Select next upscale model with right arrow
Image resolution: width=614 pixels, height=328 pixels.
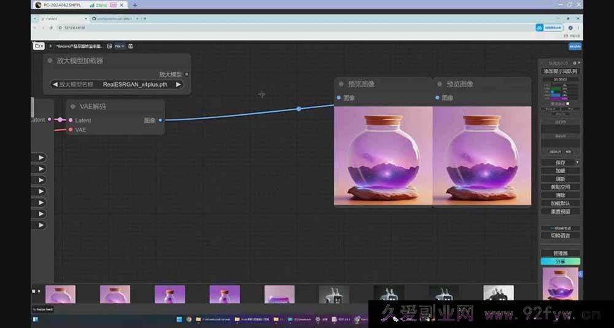[179, 85]
